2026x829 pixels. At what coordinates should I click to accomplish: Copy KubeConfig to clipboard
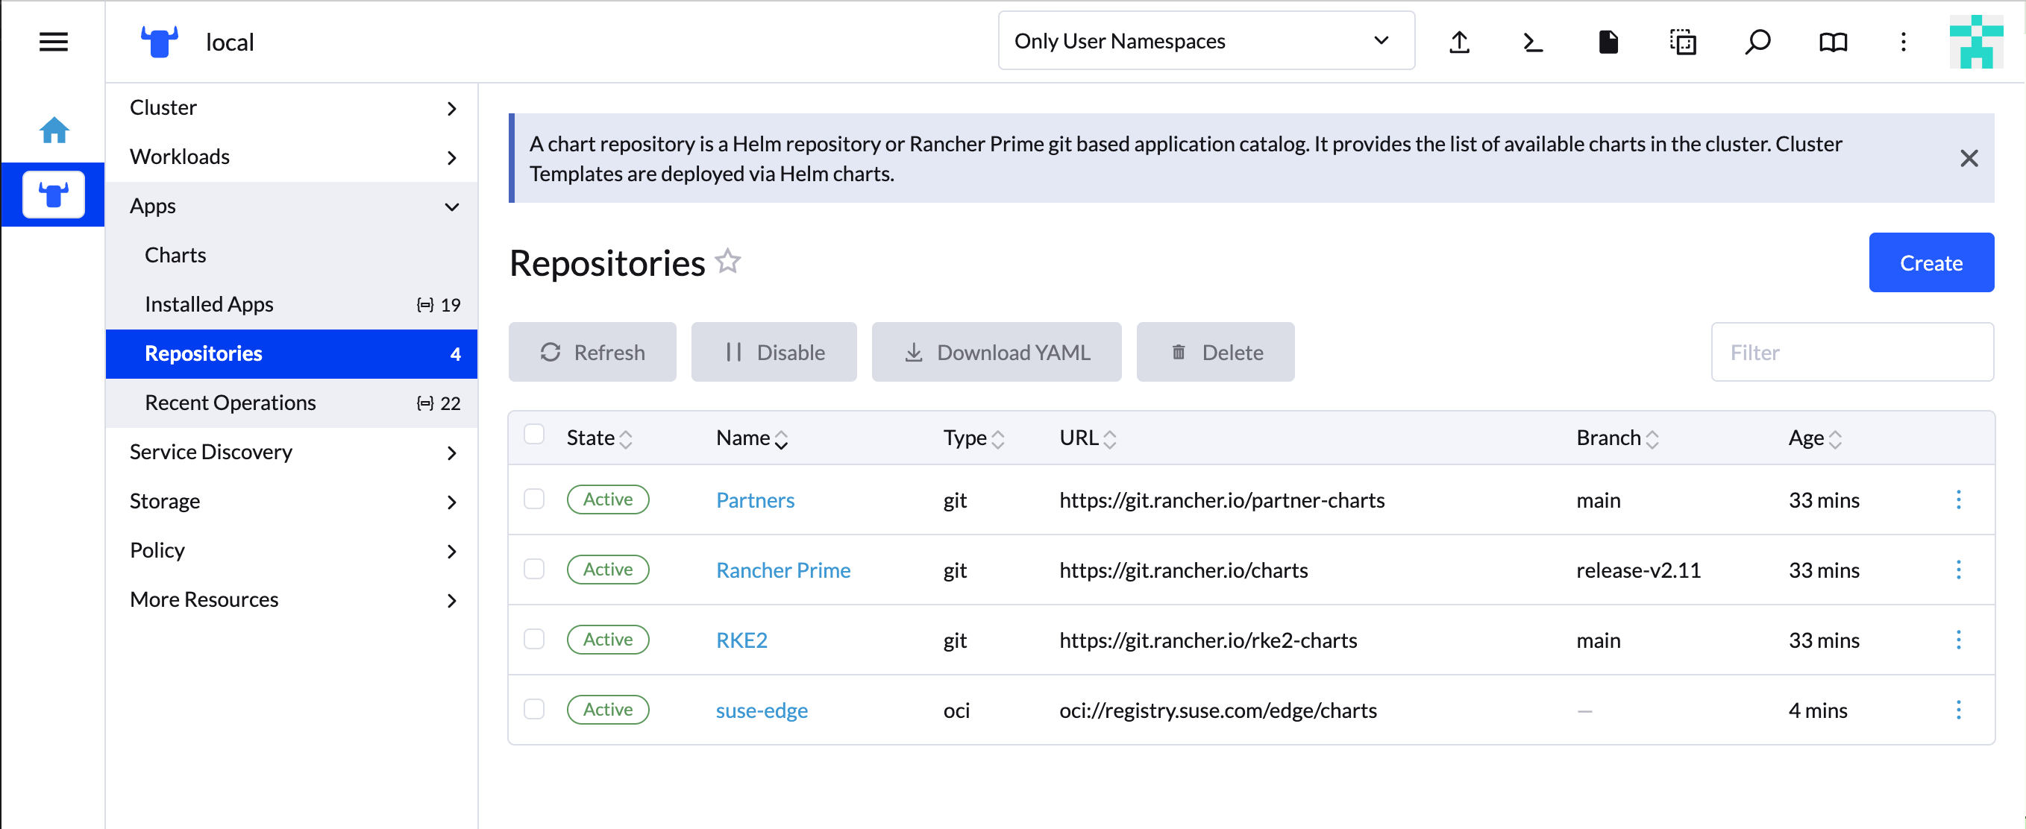tap(1683, 42)
